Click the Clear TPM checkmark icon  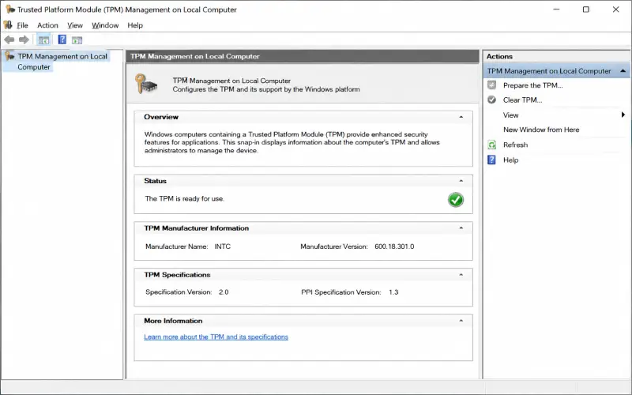click(491, 100)
